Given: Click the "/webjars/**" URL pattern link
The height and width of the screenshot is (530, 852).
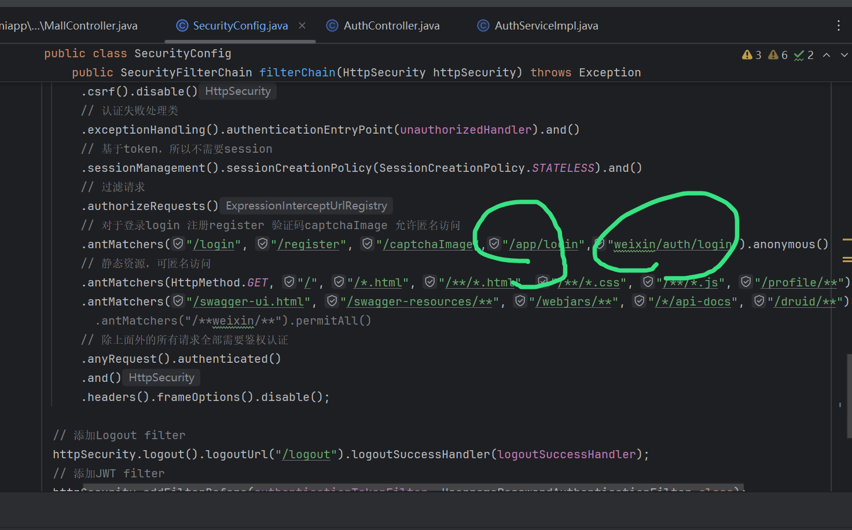Looking at the screenshot, I should tap(573, 302).
